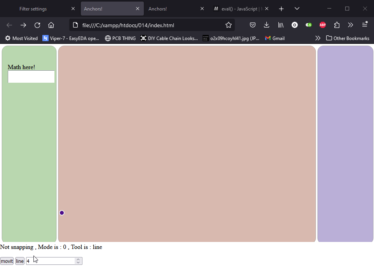374x273 pixels.
Task: Select the purple anchor dot on canvas
Action: point(62,213)
